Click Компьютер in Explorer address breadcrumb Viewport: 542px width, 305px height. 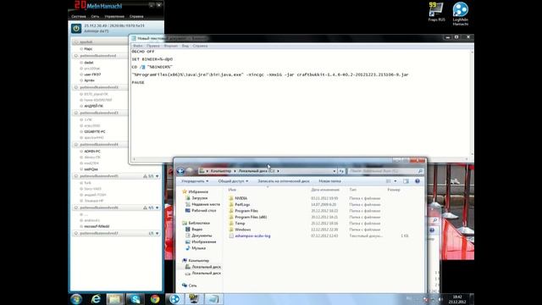(x=220, y=171)
